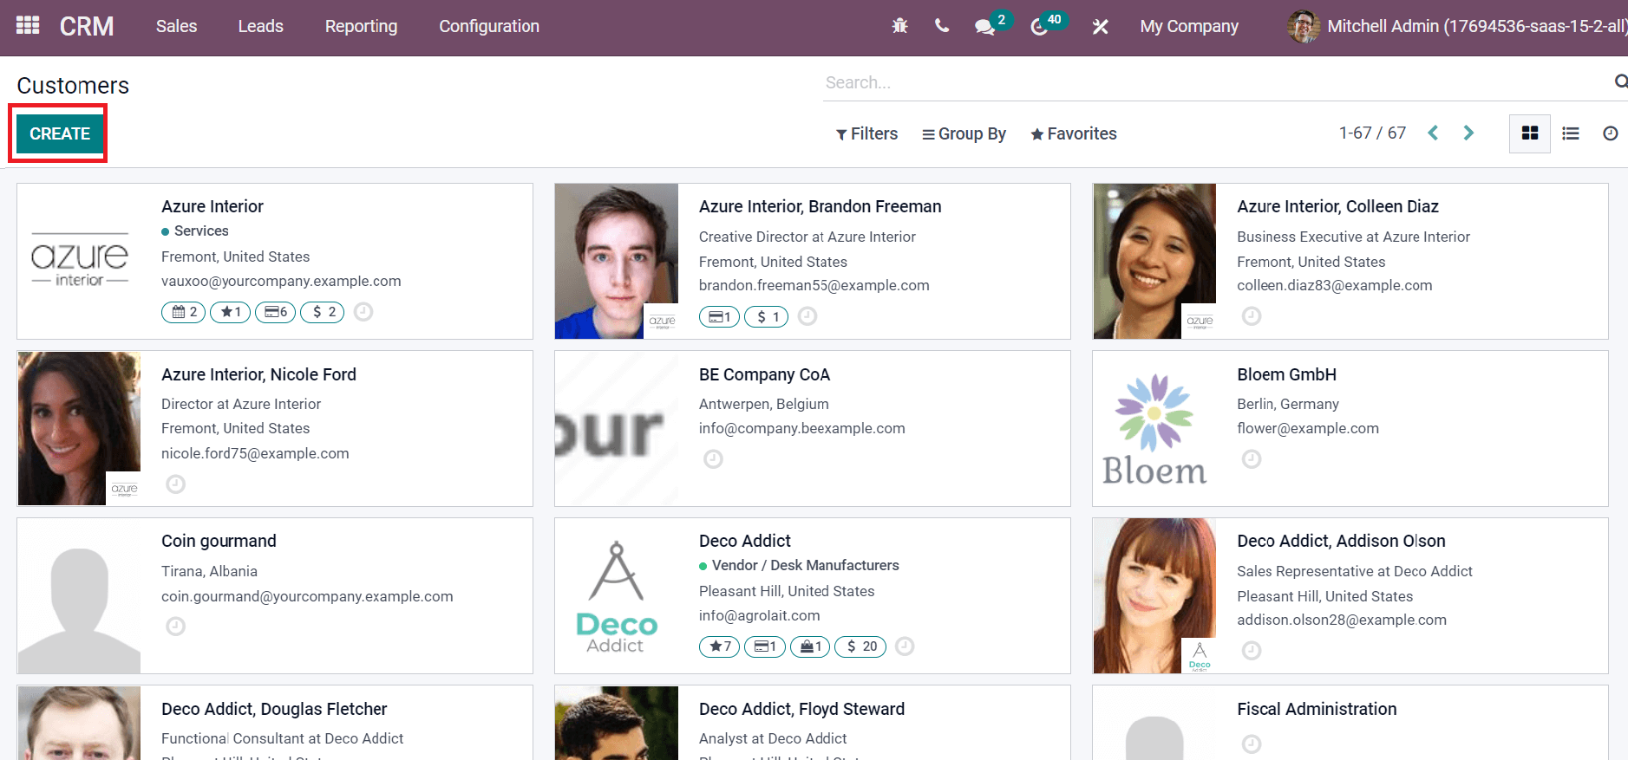
Task: Open Azure Interior sales dollar badge 2
Action: click(x=322, y=312)
